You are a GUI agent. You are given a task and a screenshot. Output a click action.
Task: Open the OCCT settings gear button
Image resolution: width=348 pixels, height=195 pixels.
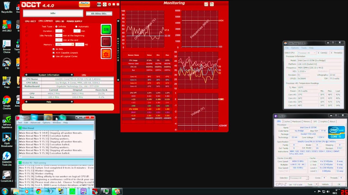106,54
